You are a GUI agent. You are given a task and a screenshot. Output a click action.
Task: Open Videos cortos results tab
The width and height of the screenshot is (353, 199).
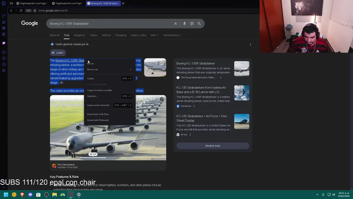pos(138,35)
